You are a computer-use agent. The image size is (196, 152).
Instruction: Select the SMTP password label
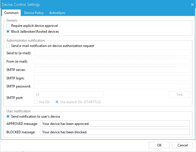[x=18, y=86]
